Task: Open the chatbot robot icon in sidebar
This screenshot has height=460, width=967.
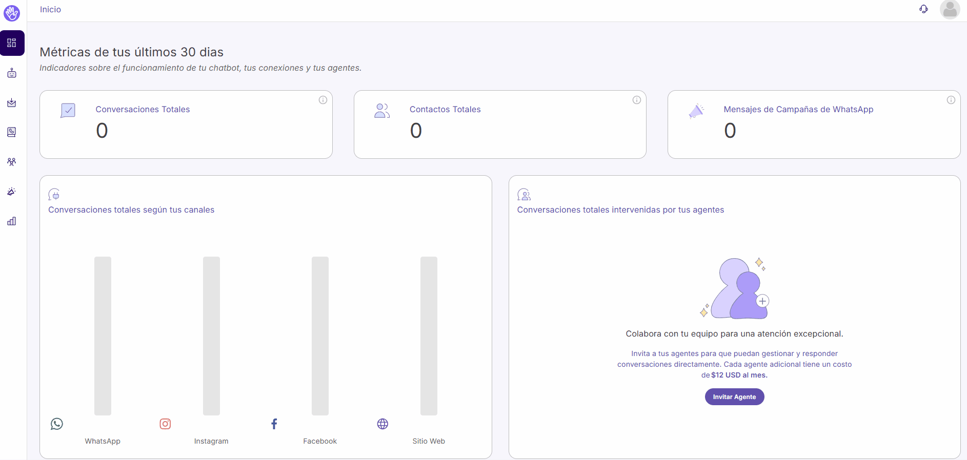Action: click(12, 73)
